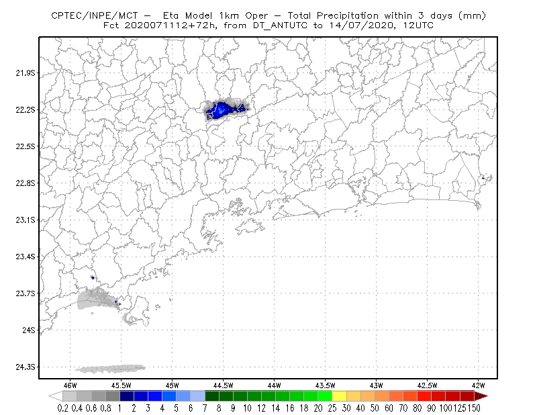Screen dimensions: 537x415
Task: Click the gray rain patch near 23.7S
Action: (97, 299)
